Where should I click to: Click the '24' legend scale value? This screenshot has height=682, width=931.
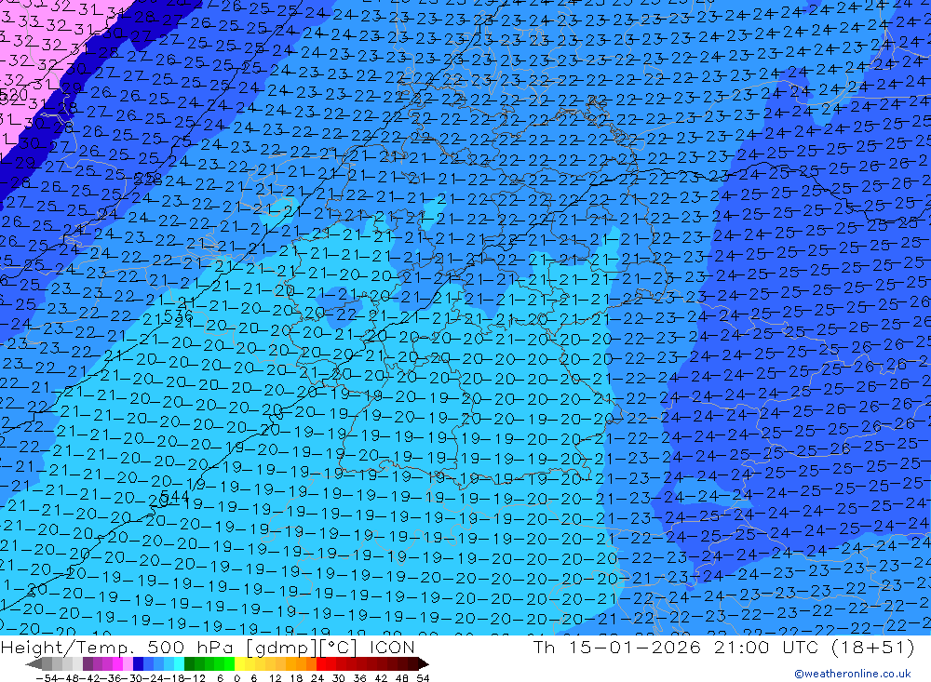[x=317, y=678]
